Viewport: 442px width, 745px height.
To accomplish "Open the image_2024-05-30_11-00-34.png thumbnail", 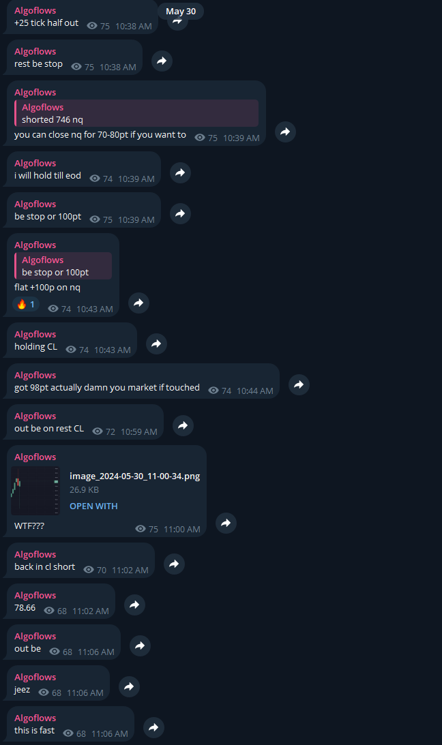I will click(x=35, y=490).
